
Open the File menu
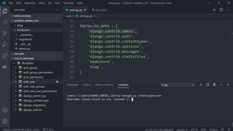pos(11,3)
